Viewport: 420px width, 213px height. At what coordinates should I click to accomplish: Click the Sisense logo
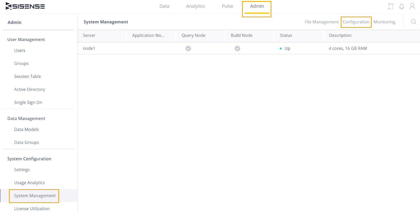coord(25,6)
